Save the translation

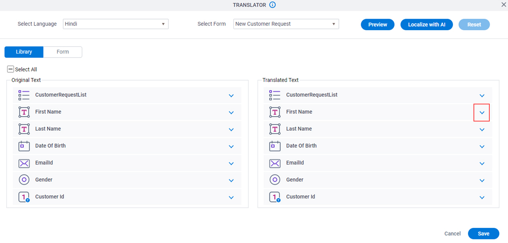click(483, 233)
